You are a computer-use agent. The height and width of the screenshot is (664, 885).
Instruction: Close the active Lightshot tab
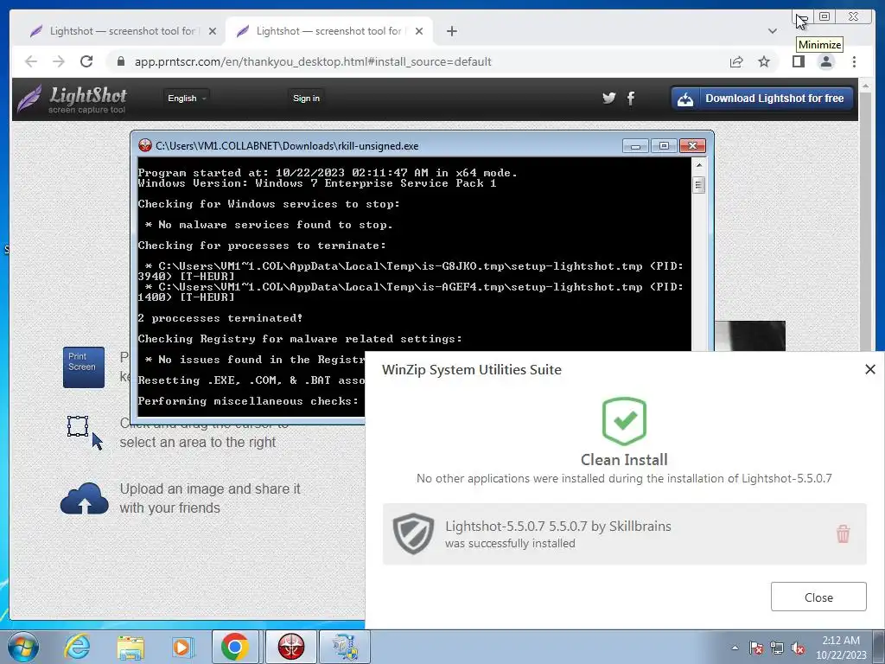coord(419,31)
